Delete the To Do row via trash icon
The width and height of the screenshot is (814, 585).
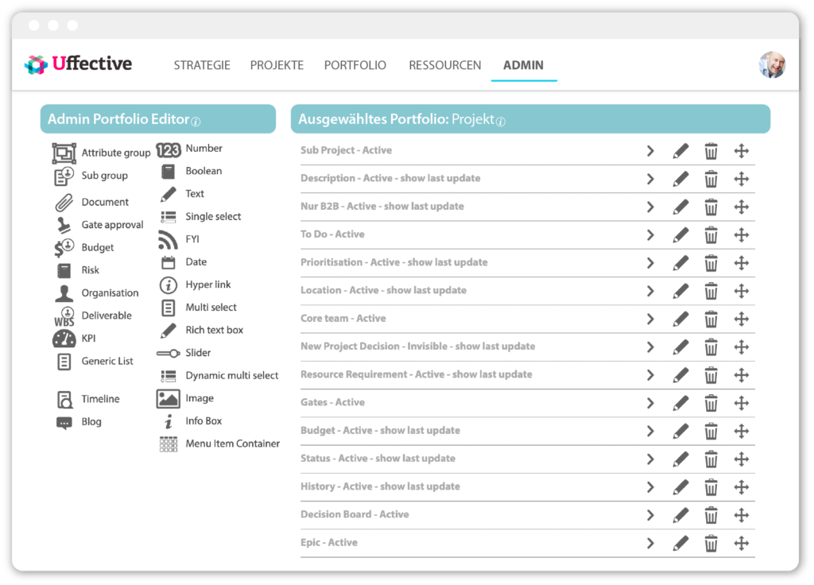tap(711, 235)
